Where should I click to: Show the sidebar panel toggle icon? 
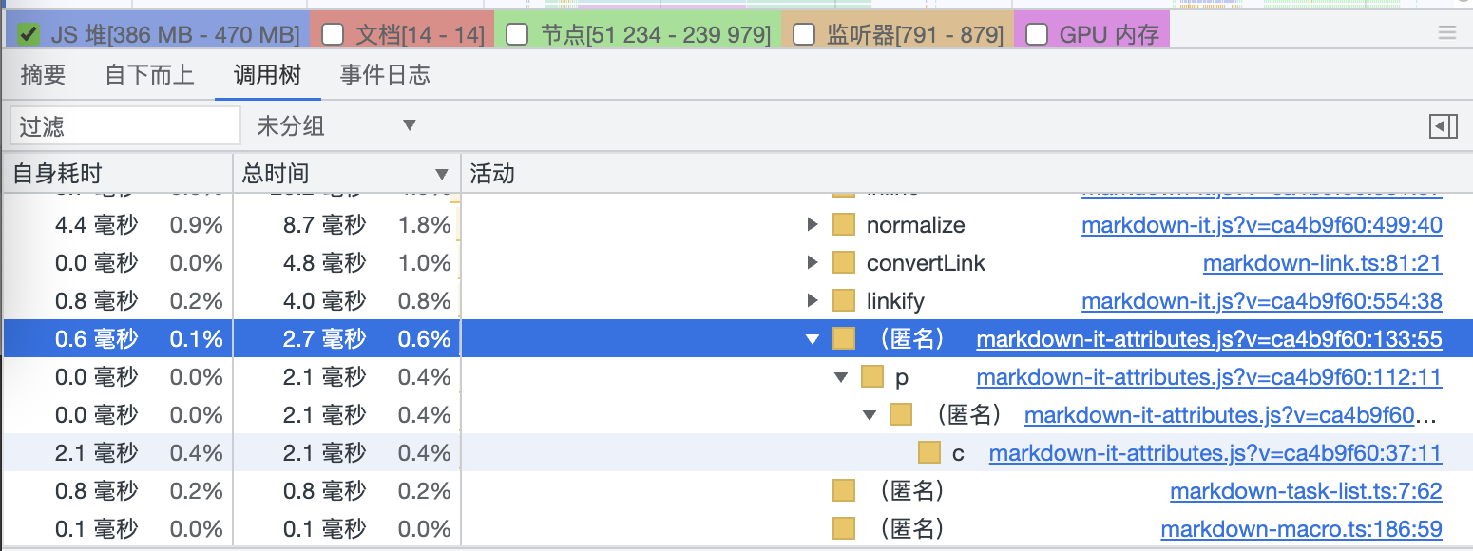1443,126
